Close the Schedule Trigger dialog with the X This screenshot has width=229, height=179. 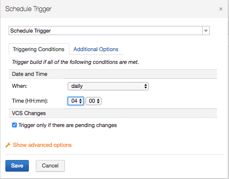point(221,9)
